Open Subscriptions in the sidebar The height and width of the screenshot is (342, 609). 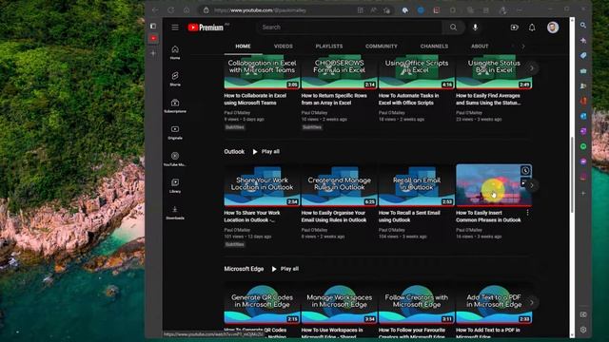click(x=175, y=105)
